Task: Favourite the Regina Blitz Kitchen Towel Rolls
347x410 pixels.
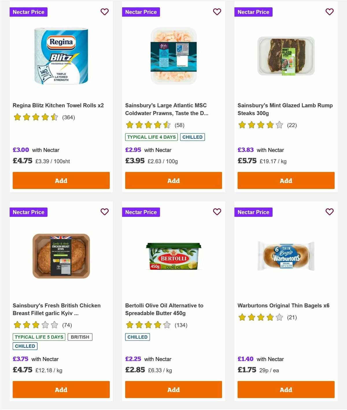Action: (104, 12)
